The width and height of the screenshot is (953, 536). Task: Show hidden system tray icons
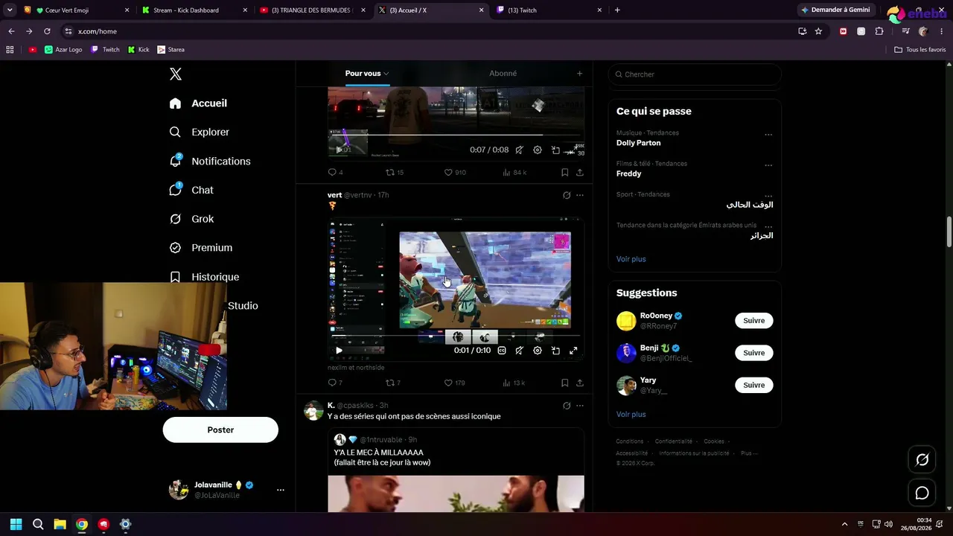click(x=844, y=524)
